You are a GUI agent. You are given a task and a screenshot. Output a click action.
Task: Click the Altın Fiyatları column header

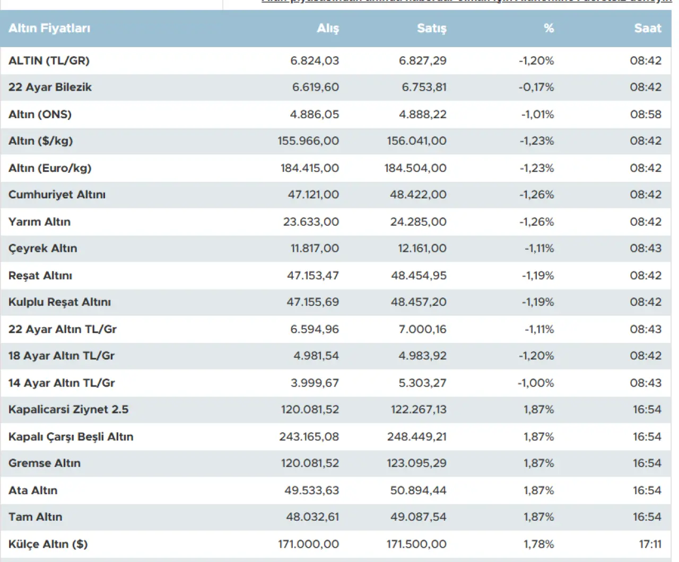[49, 28]
